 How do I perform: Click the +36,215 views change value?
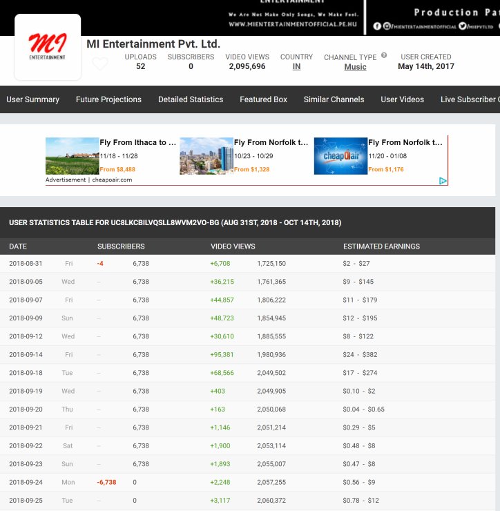(222, 282)
